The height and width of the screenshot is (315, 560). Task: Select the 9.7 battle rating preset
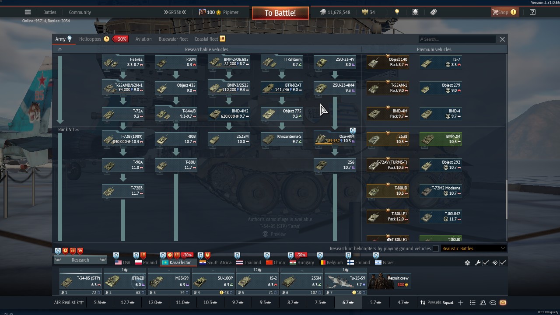(238, 302)
